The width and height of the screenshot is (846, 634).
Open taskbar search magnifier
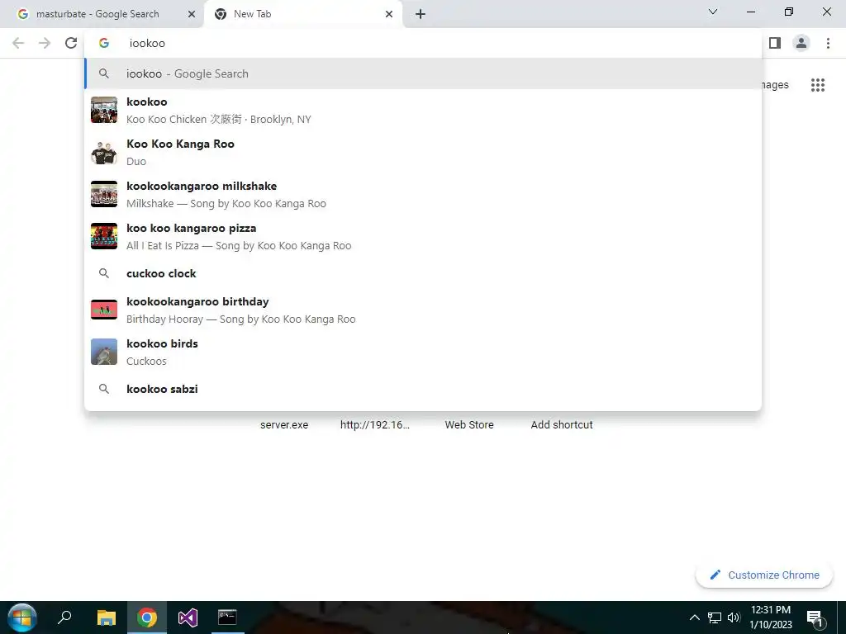pos(64,617)
